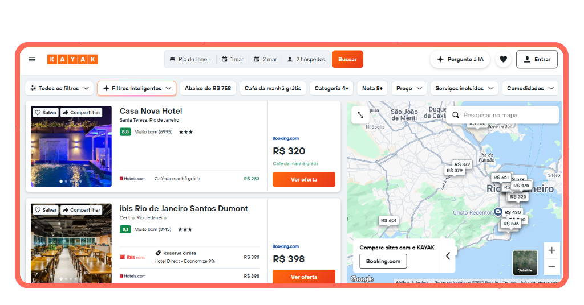Click the Google logo on map
This screenshot has width=584, height=305.
click(x=362, y=279)
